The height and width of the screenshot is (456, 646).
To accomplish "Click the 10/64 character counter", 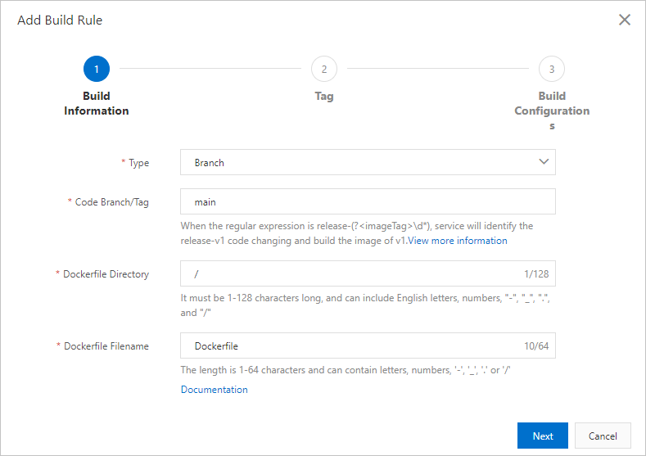I will [x=536, y=346].
